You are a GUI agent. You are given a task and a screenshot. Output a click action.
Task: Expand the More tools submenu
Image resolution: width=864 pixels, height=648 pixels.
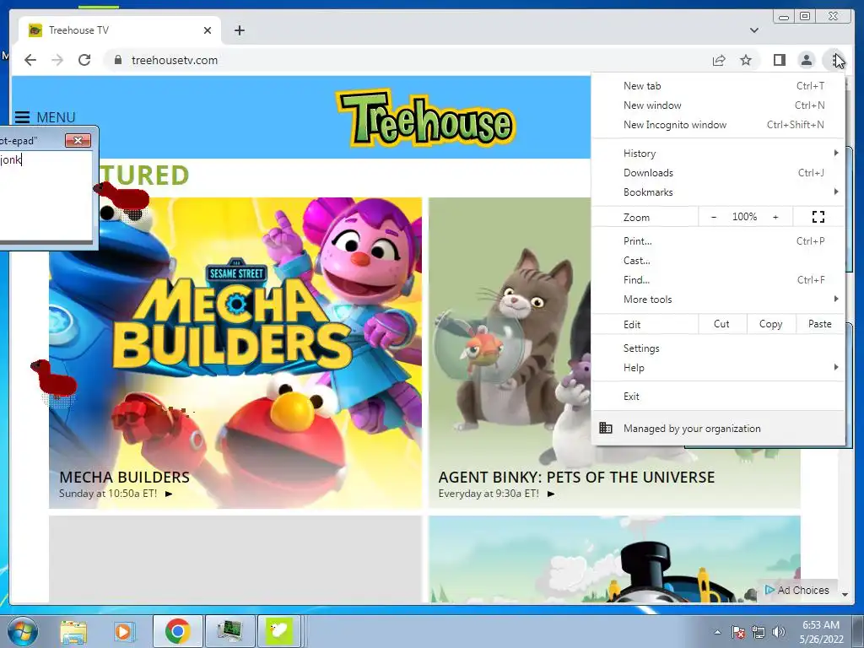pyautogui.click(x=717, y=300)
